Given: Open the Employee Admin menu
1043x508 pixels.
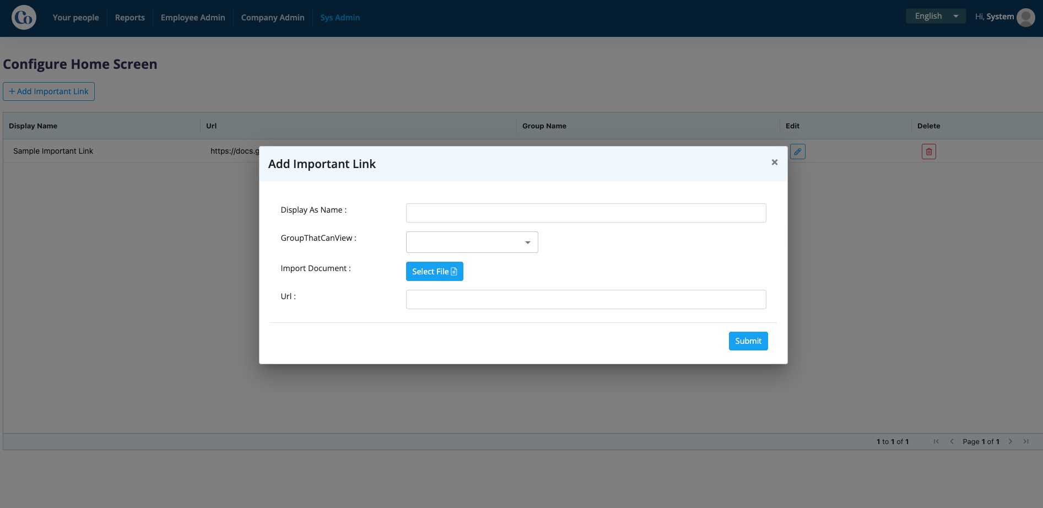Looking at the screenshot, I should [x=193, y=18].
